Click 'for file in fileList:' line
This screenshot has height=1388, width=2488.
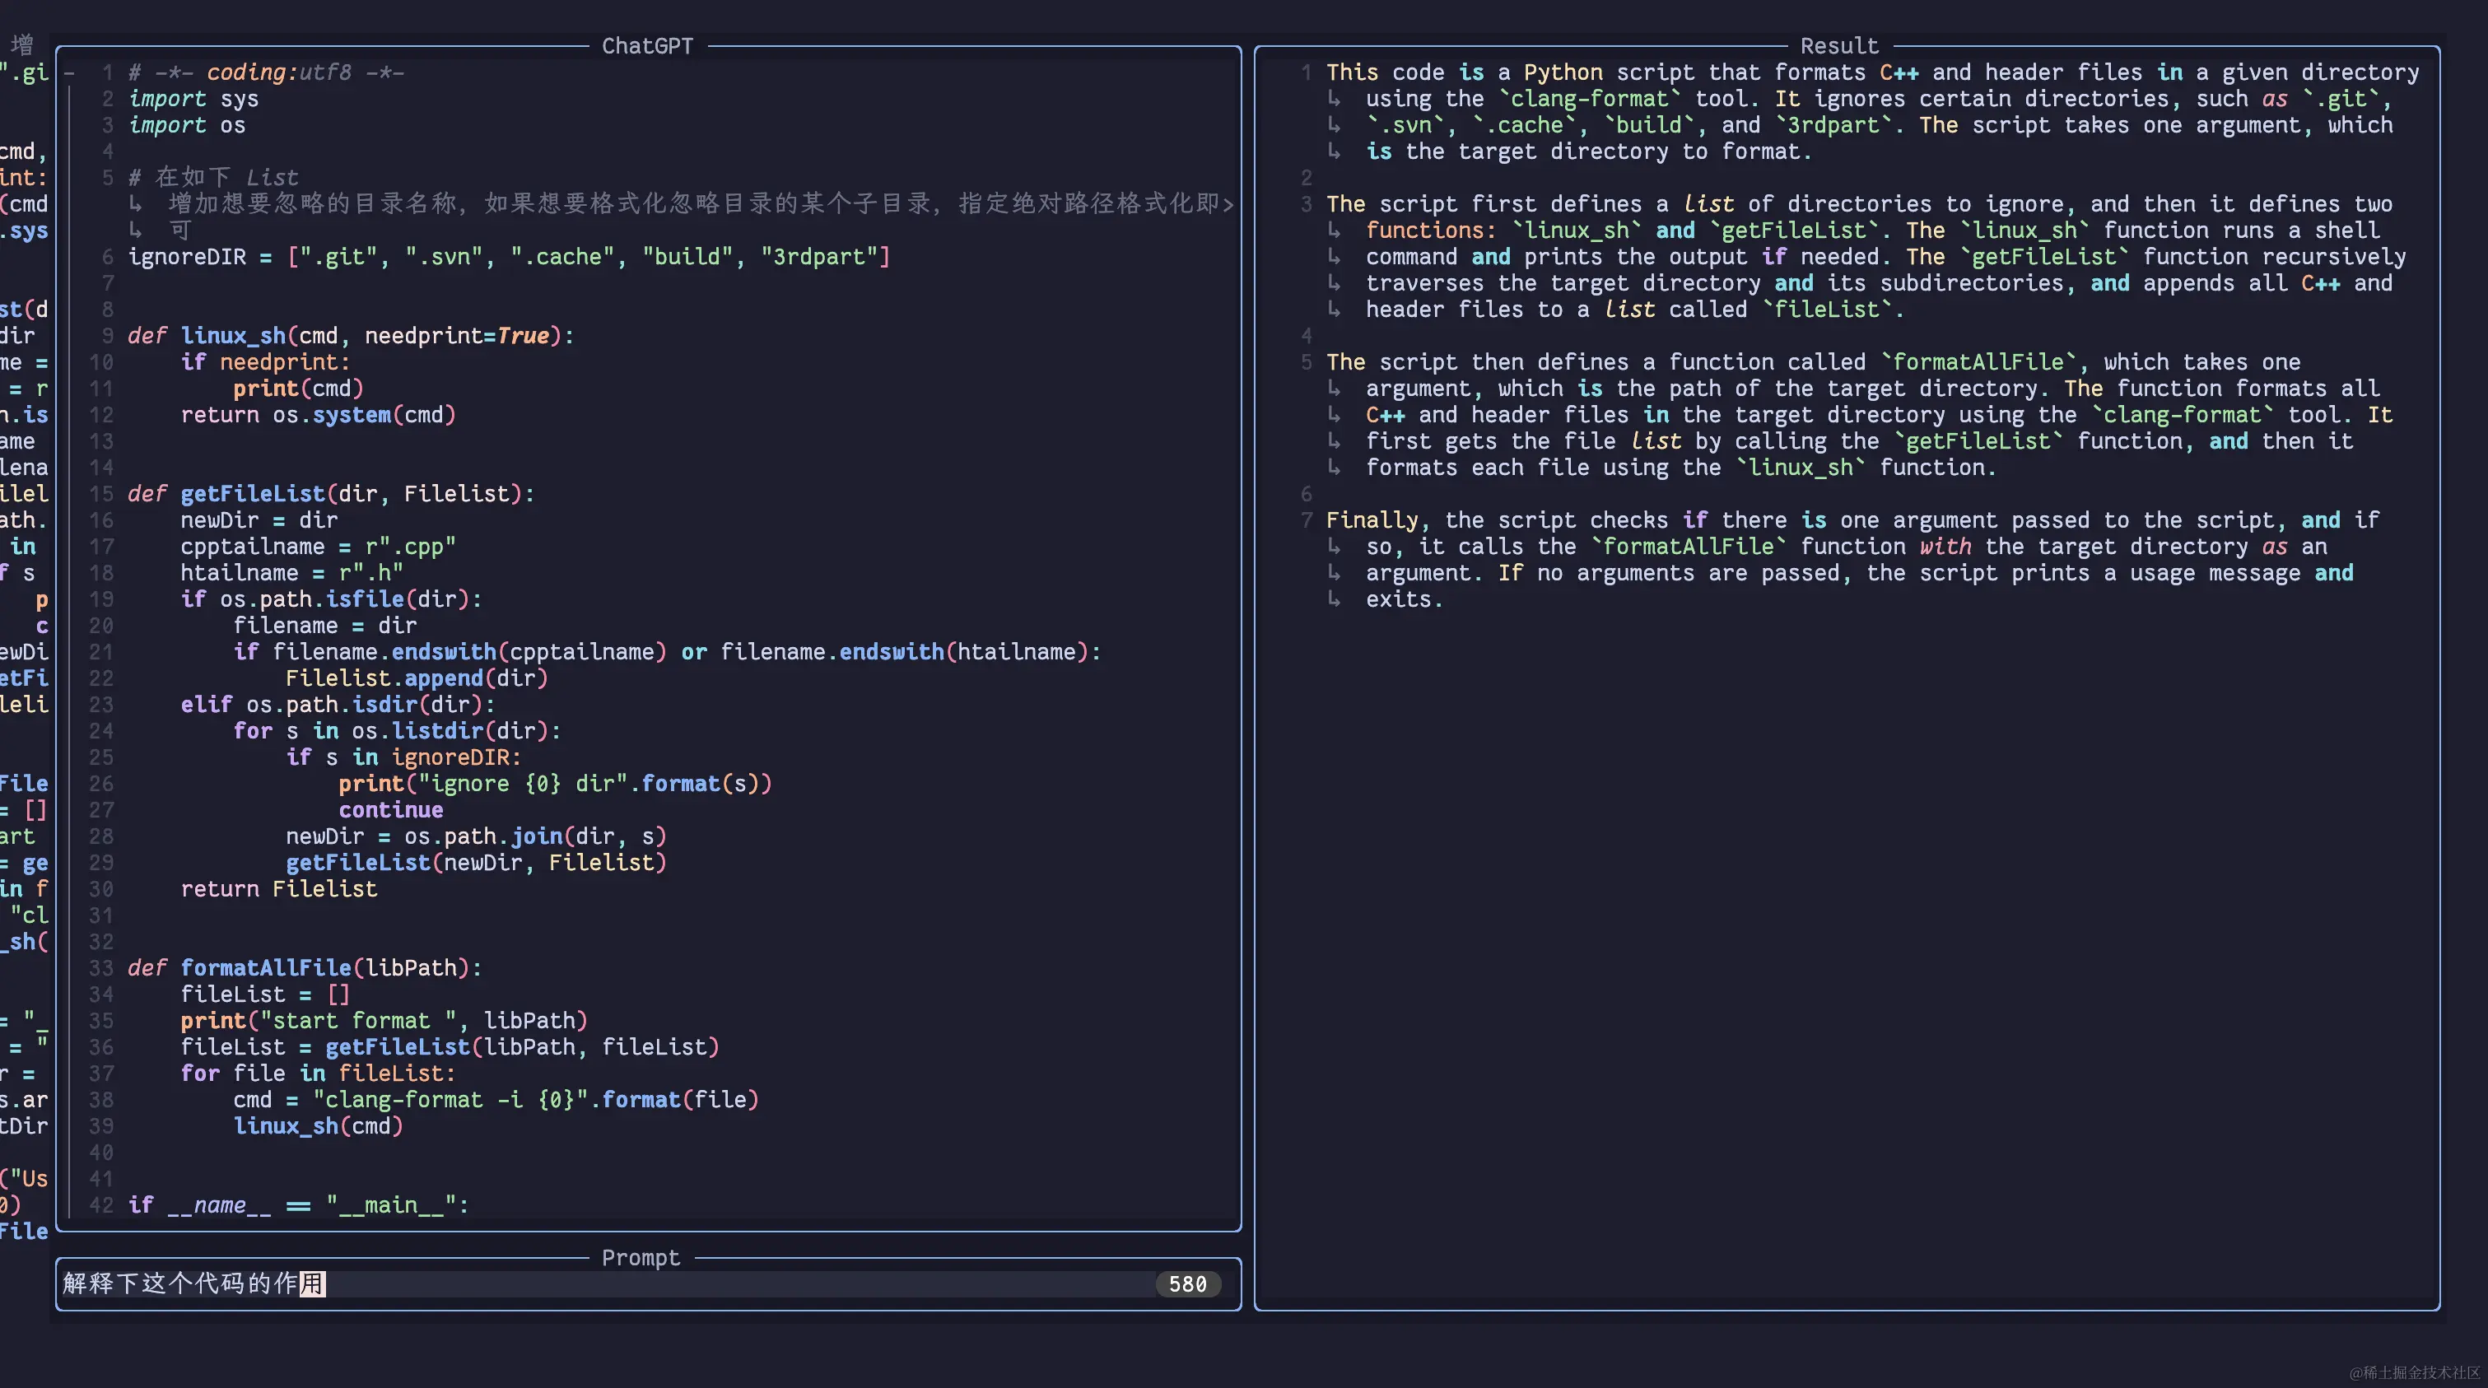pos(318,1074)
